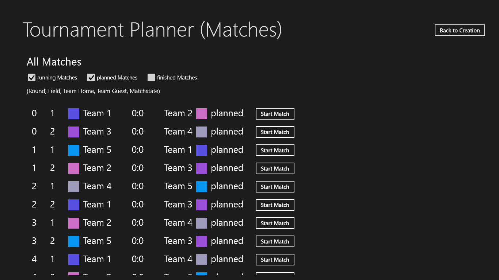Uncheck the planned Matches checkbox
The image size is (499, 280).
coord(91,78)
